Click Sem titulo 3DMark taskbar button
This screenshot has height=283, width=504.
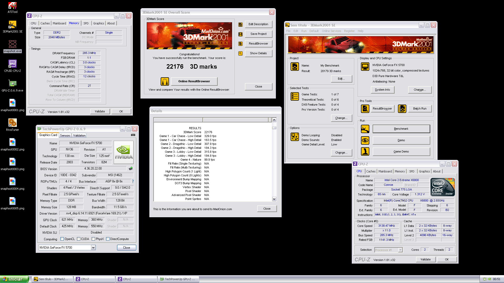(52, 279)
